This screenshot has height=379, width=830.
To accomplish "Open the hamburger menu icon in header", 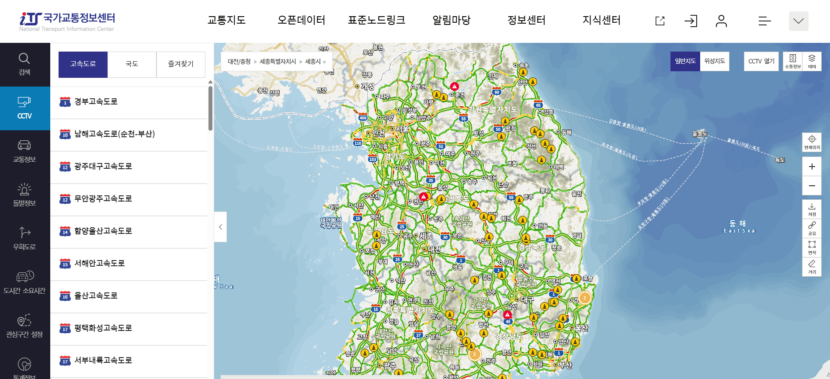I will point(764,21).
